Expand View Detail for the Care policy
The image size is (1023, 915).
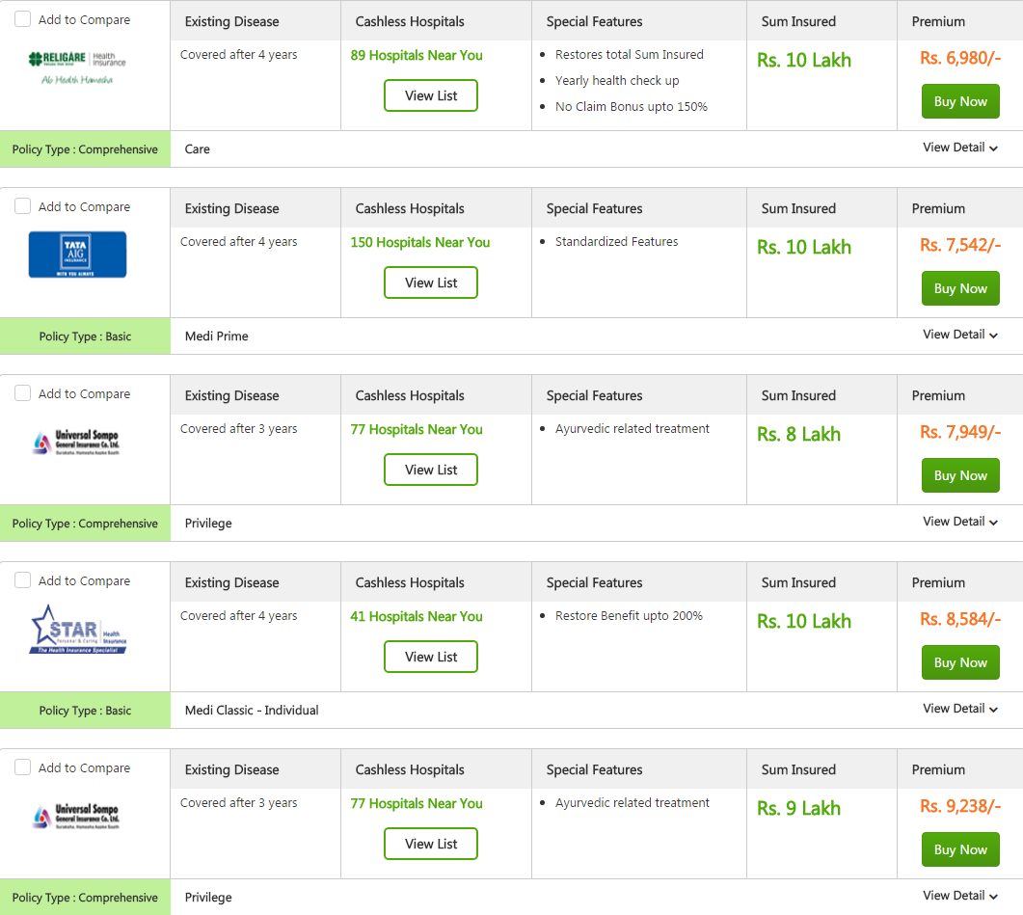959,148
